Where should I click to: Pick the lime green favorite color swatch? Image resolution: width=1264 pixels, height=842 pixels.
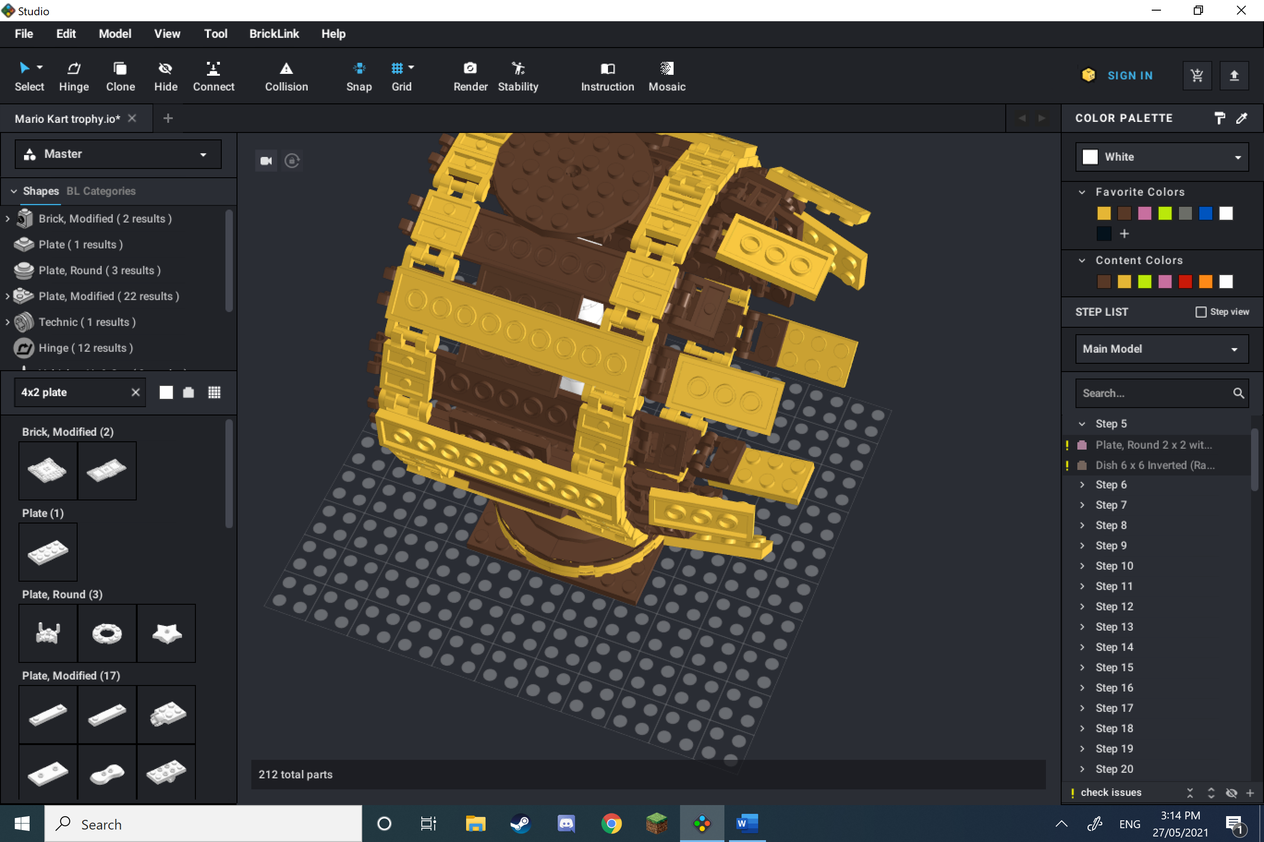[x=1165, y=214]
